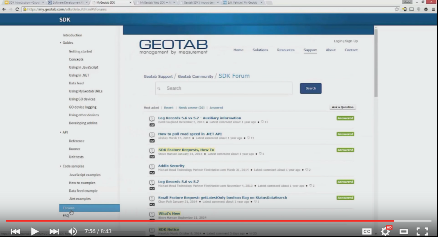Seek on the red video progress bar
Screen dimensions: 438x237
click(x=205, y=221)
